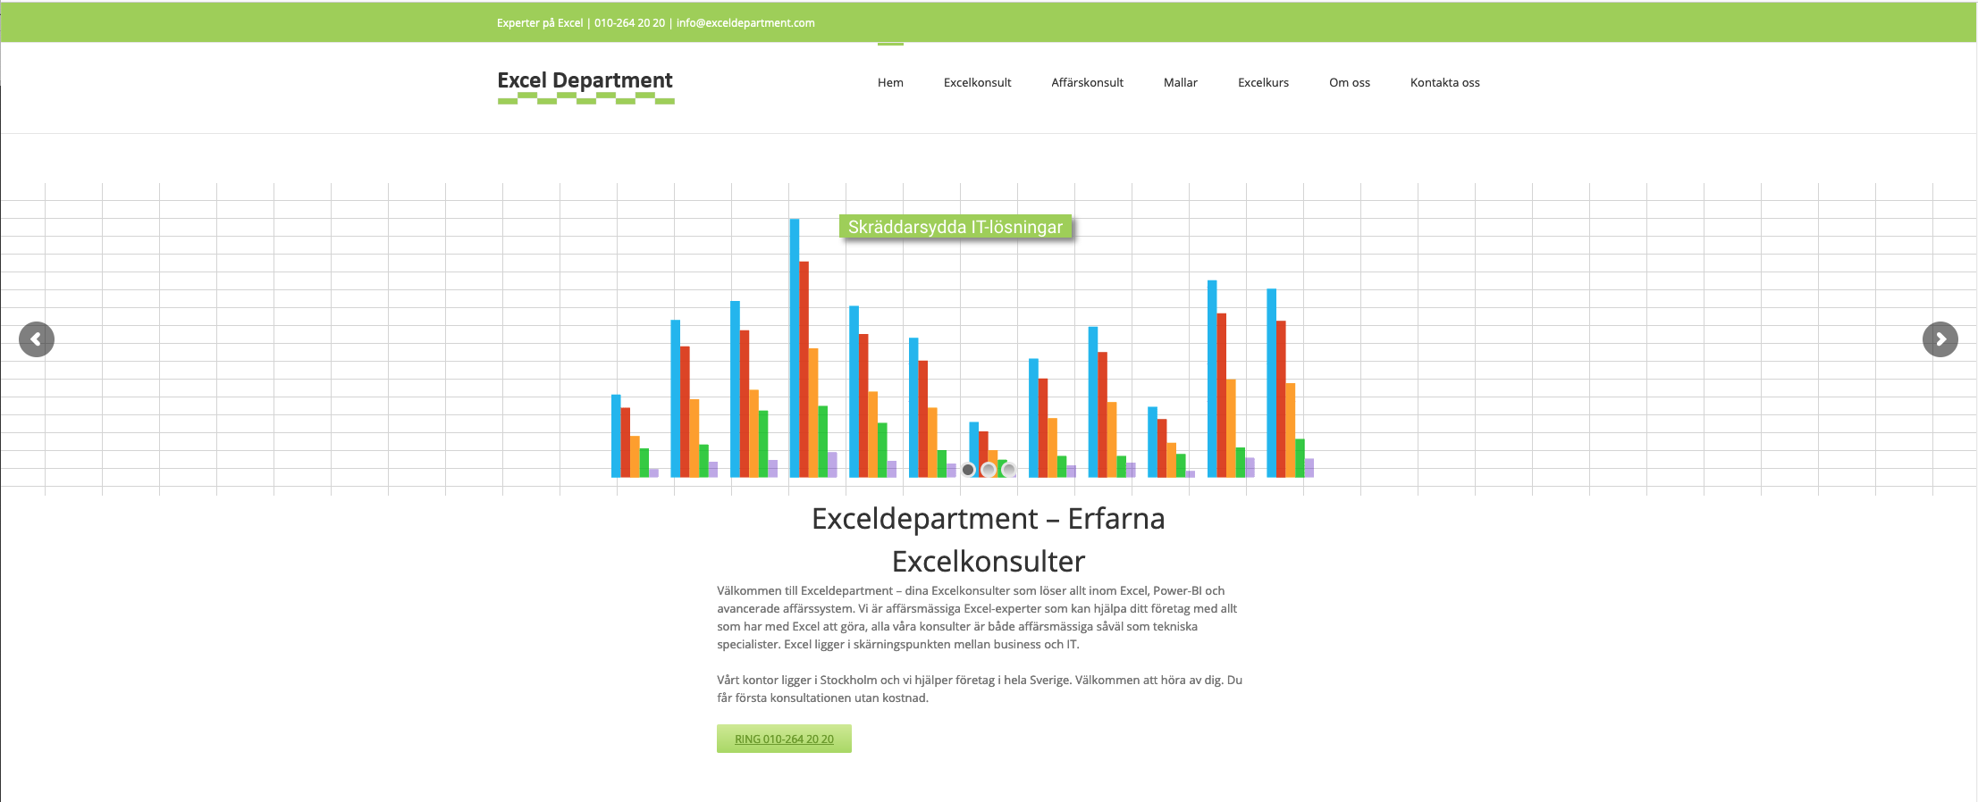Click the info@exceldepartment.com email address
Image resolution: width=1978 pixels, height=802 pixels.
pyautogui.click(x=745, y=23)
